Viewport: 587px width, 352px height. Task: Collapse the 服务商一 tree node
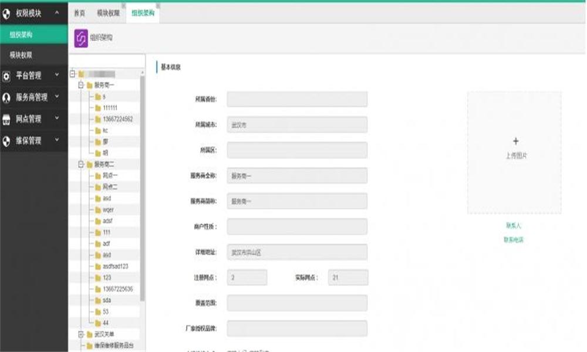tap(80, 85)
